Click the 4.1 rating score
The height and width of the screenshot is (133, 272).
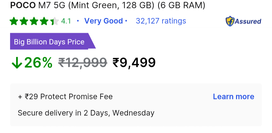coord(66,21)
